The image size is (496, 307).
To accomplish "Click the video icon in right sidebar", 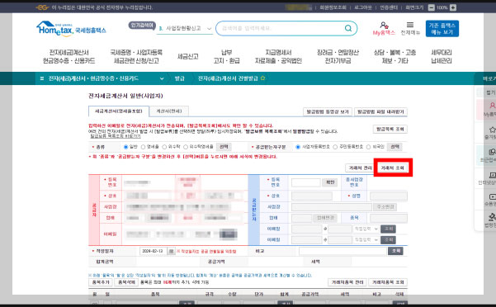I will [492, 196].
